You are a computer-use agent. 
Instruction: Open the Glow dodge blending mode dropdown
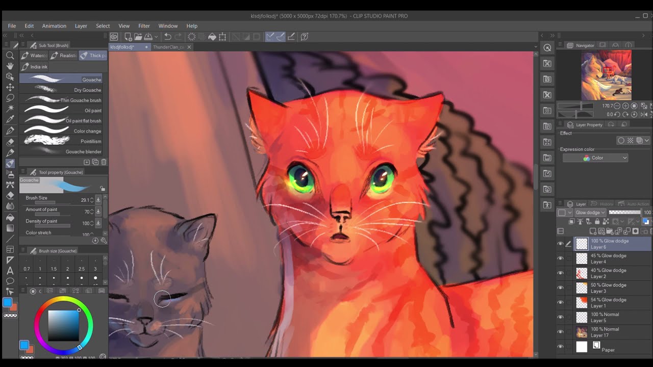590,213
